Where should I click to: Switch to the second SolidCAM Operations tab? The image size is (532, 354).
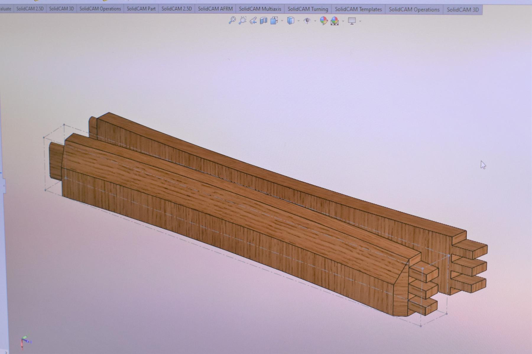pyautogui.click(x=414, y=9)
